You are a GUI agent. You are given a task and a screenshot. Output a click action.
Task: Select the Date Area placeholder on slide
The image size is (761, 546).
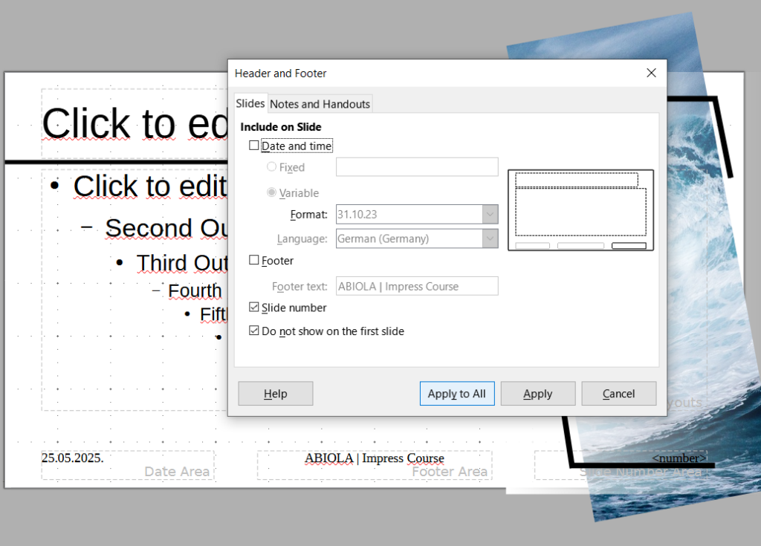pos(128,465)
